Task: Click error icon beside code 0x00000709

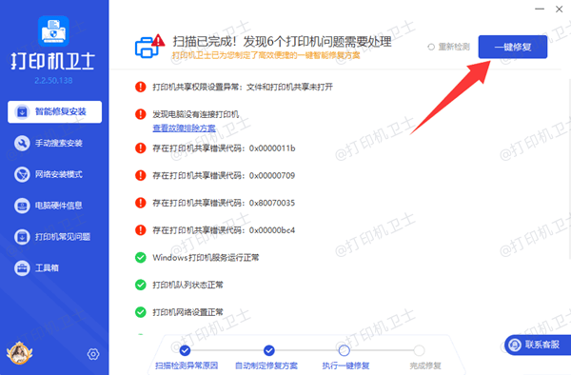Action: (x=140, y=175)
